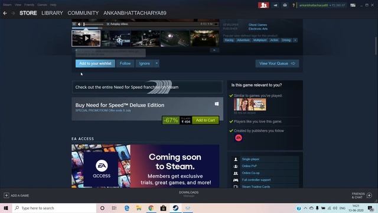Open the friends activity red icon
Image resolution: width=378 pixels, height=213 pixels.
pos(263,5)
